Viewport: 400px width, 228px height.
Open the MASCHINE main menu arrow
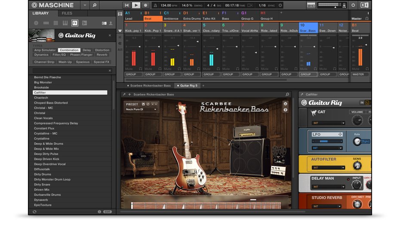point(85,5)
